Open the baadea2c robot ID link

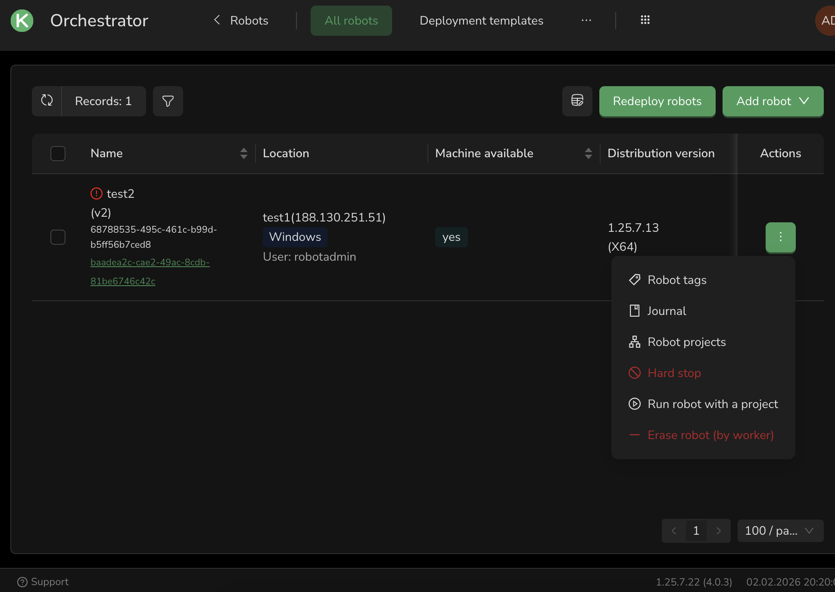(x=150, y=262)
